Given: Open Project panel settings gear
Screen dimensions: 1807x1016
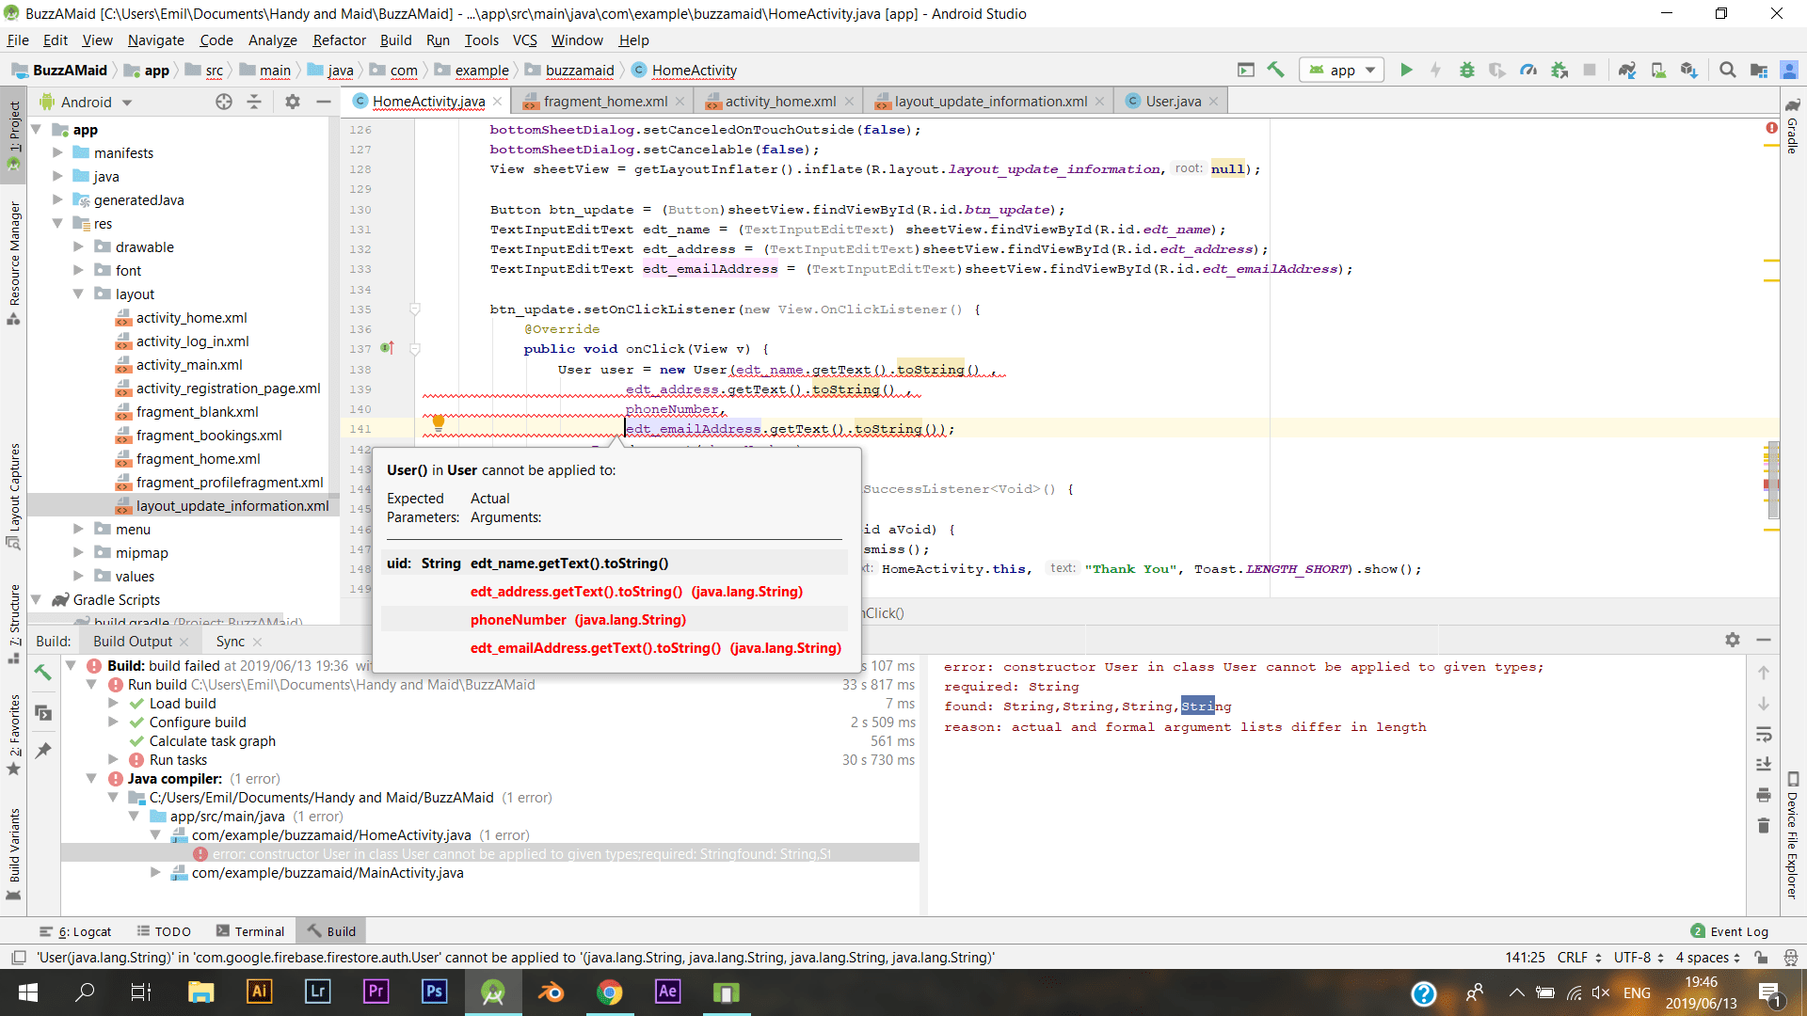Looking at the screenshot, I should click(x=292, y=102).
